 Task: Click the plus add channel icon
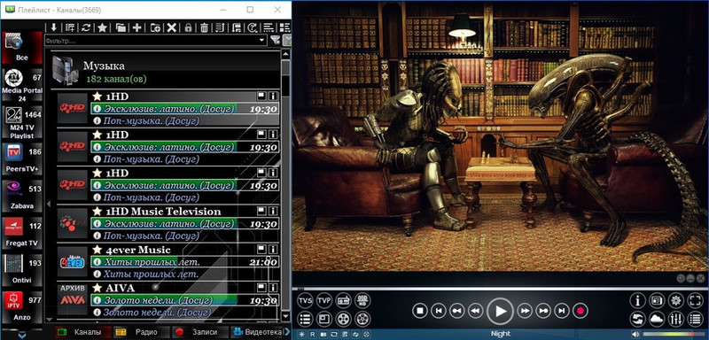coord(137,27)
